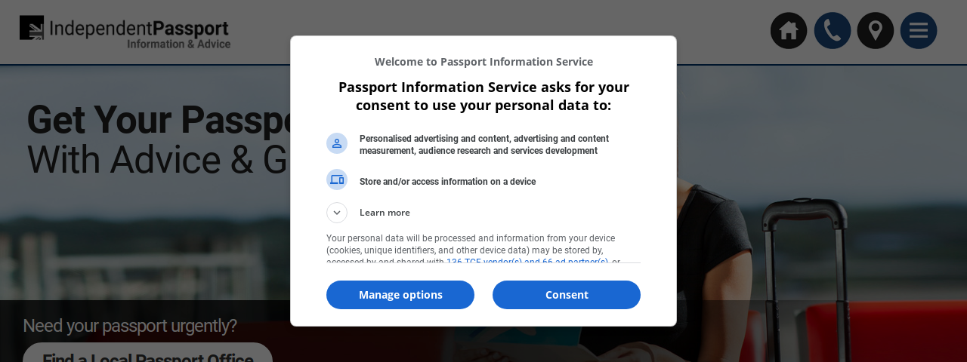Click the Personalised advertising and content purpose text
This screenshot has width=967, height=362.
click(x=484, y=145)
